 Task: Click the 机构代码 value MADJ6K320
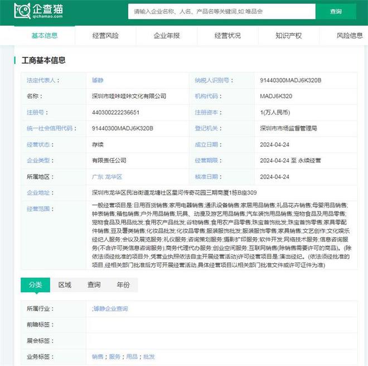[x=276, y=96]
